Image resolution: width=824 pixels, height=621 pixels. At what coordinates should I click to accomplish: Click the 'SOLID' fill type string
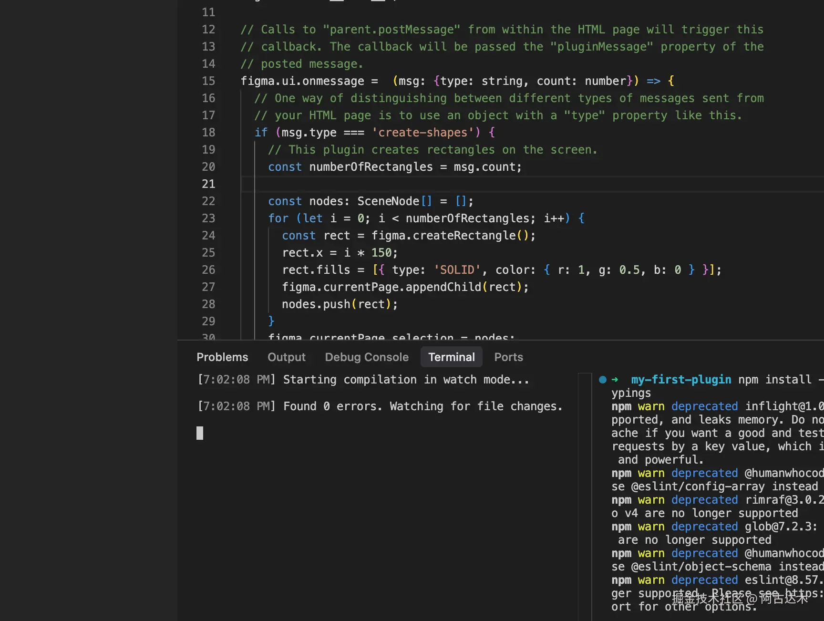[457, 270]
